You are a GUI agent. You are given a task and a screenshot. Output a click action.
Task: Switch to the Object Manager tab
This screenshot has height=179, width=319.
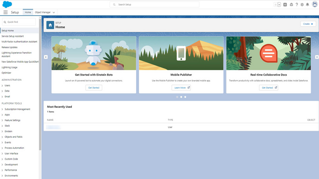tap(45, 12)
